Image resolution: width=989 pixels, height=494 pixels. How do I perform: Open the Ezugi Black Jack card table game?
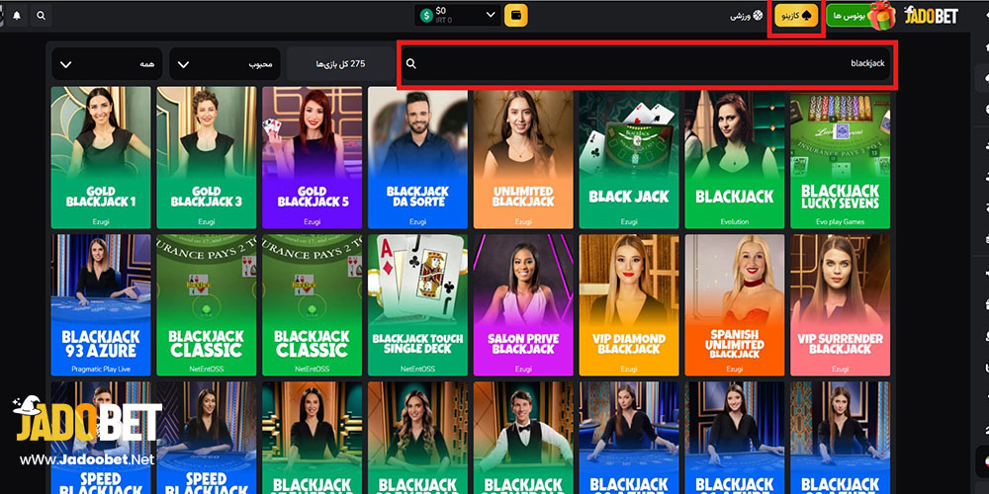[x=629, y=157]
